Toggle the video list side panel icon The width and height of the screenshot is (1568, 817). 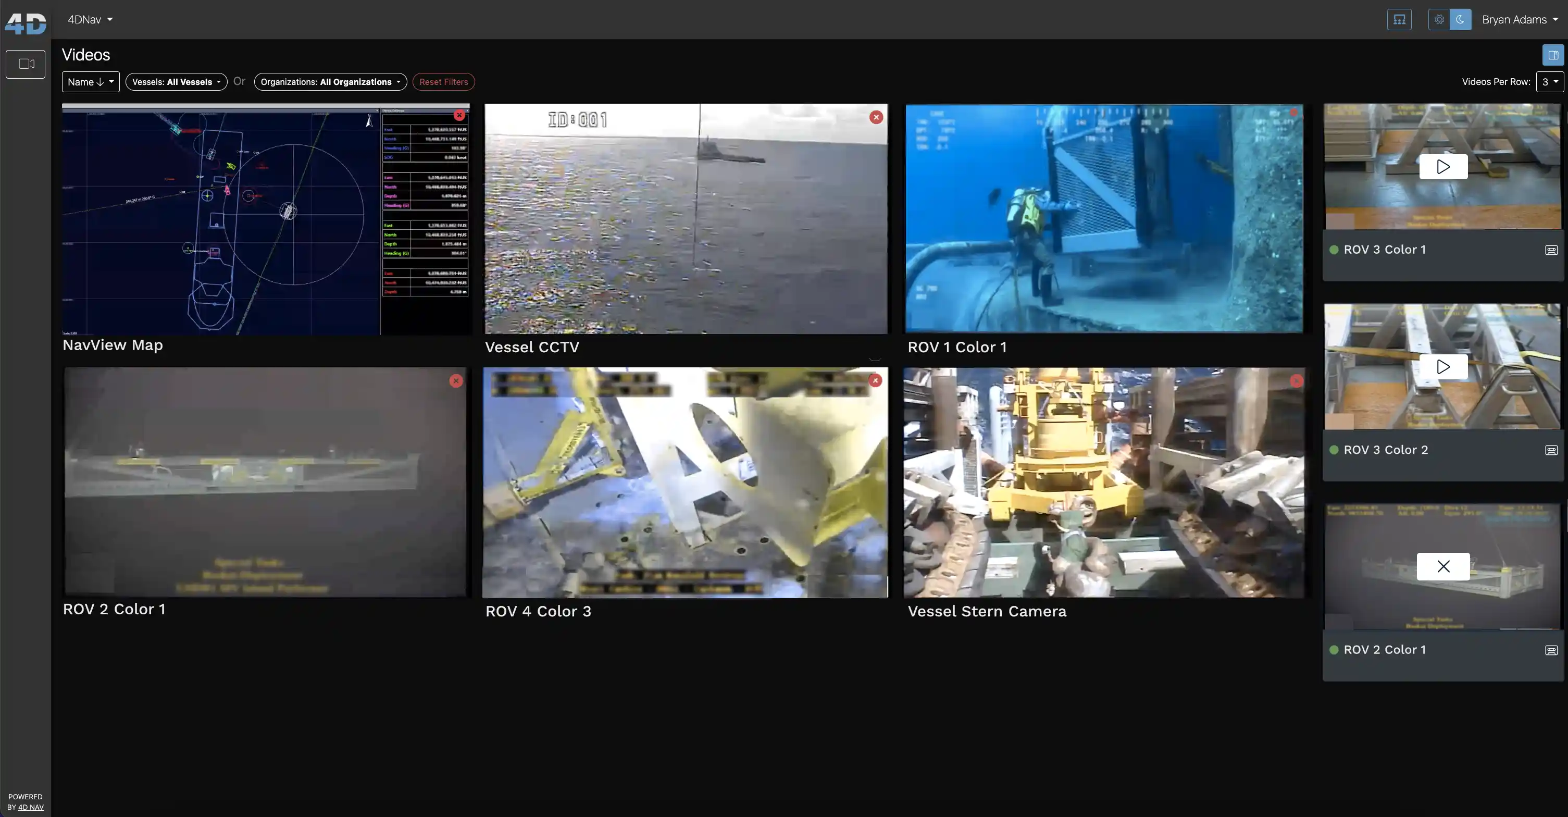pos(1553,55)
